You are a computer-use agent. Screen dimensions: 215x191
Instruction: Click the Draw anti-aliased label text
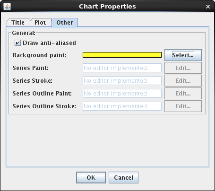[x=49, y=43]
